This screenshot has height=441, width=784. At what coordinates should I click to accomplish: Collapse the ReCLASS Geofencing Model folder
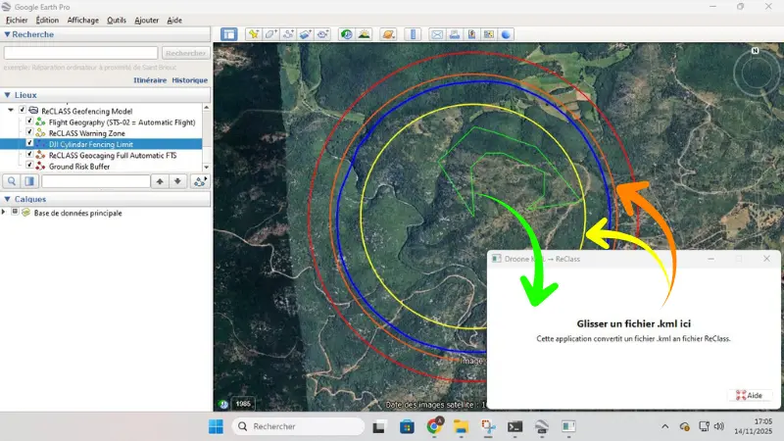coord(11,111)
